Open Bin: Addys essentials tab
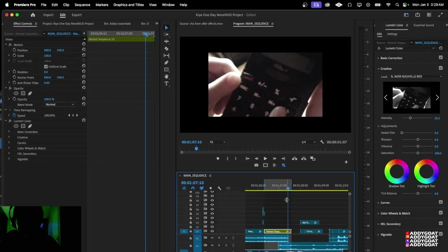Screen dimensions: 448x252 [117, 24]
